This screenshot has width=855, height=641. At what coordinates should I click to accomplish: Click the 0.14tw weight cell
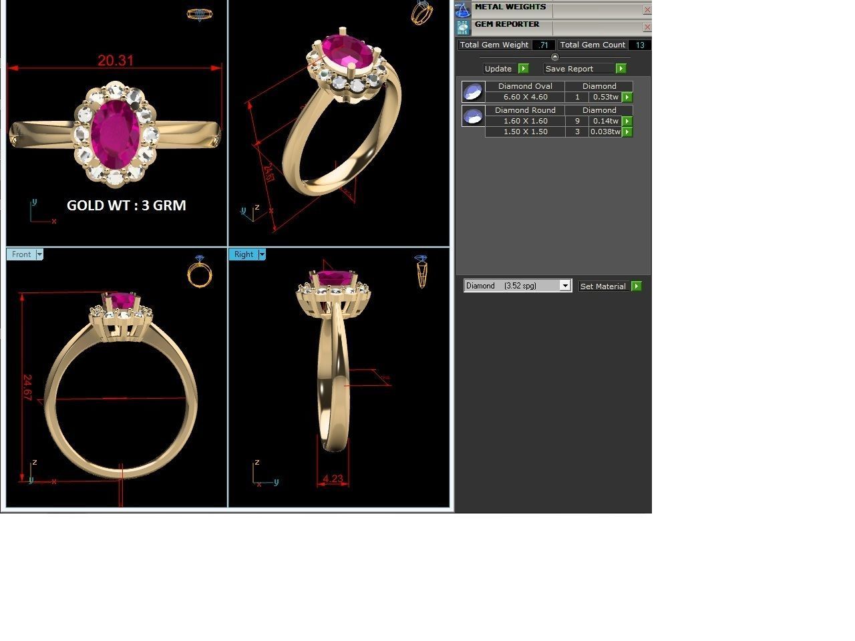[x=606, y=121]
